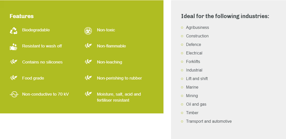Click the hand-washing icon for wash-off resistance

point(14,46)
